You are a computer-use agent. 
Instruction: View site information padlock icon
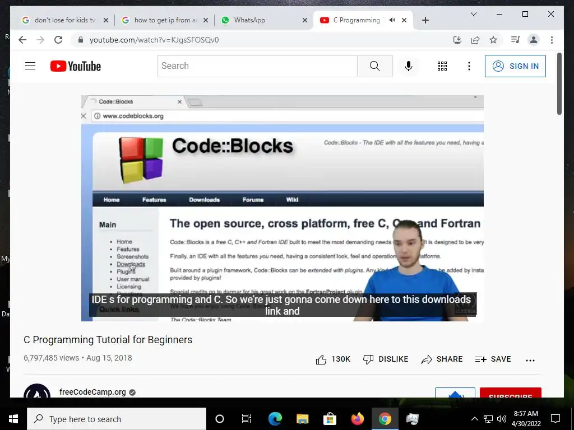pos(81,40)
